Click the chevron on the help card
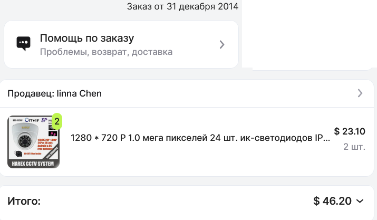The image size is (377, 220). 222,44
